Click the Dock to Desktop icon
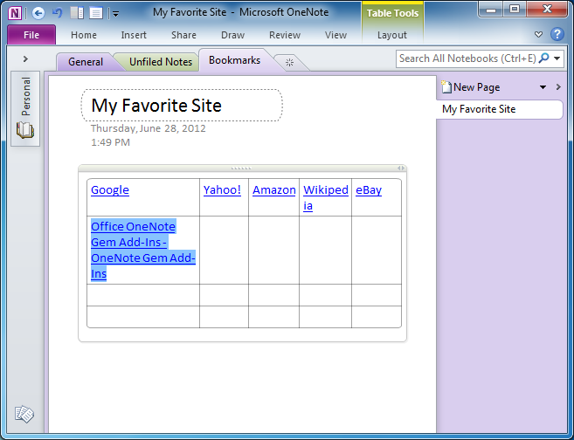The image size is (574, 440). [x=77, y=14]
